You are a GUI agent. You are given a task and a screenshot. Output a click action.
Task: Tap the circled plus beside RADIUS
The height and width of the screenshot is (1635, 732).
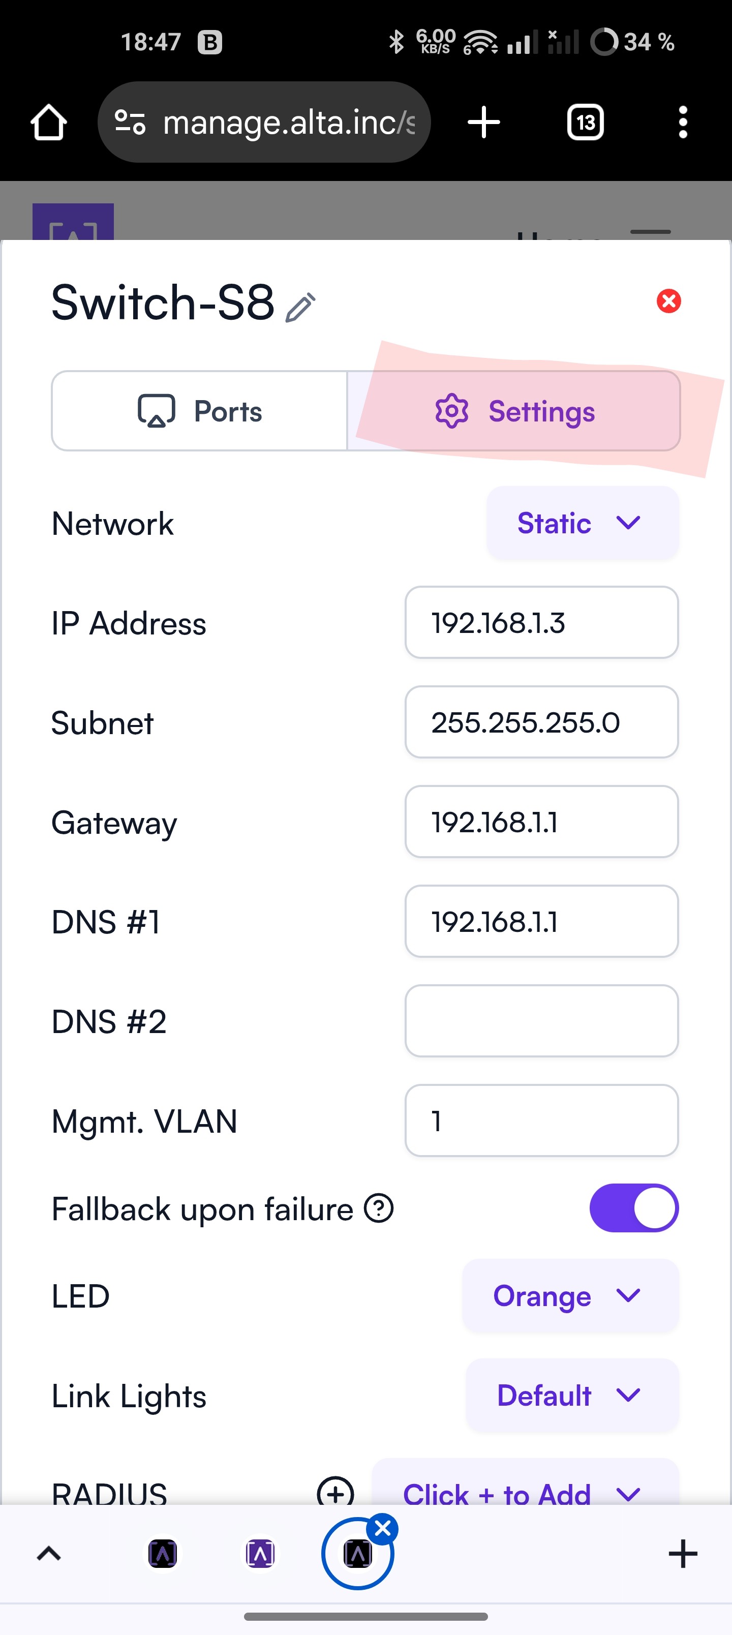[335, 1493]
